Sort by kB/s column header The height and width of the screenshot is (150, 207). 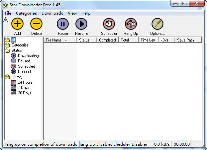pos(166,40)
